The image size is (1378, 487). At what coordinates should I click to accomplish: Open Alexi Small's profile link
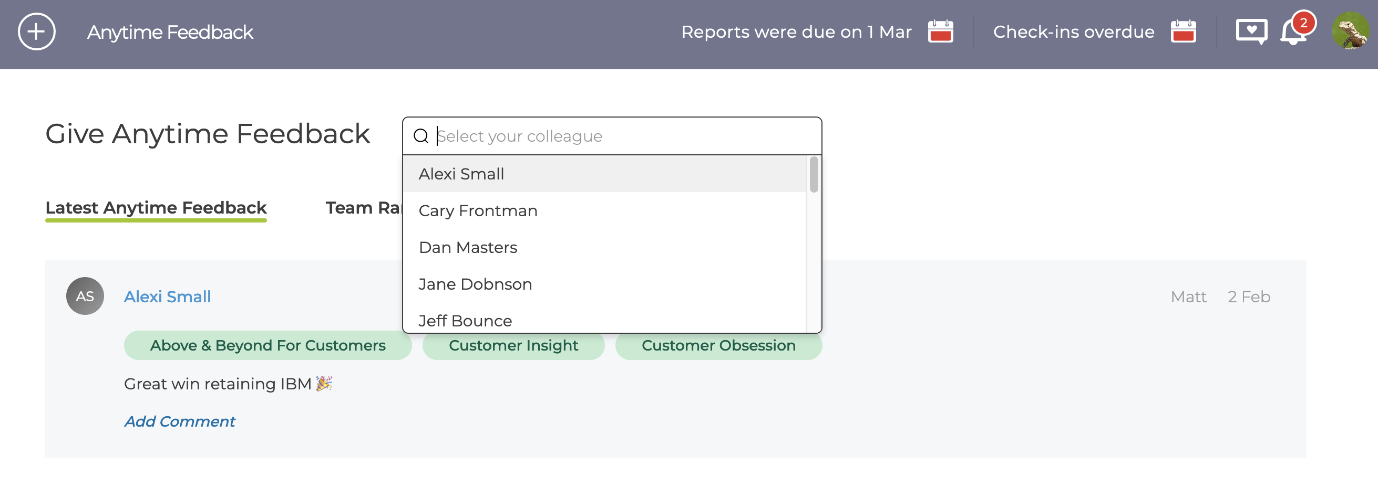168,297
